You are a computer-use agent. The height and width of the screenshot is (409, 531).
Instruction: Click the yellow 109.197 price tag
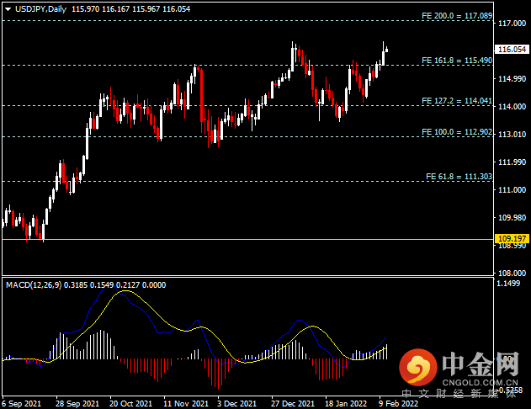512,240
